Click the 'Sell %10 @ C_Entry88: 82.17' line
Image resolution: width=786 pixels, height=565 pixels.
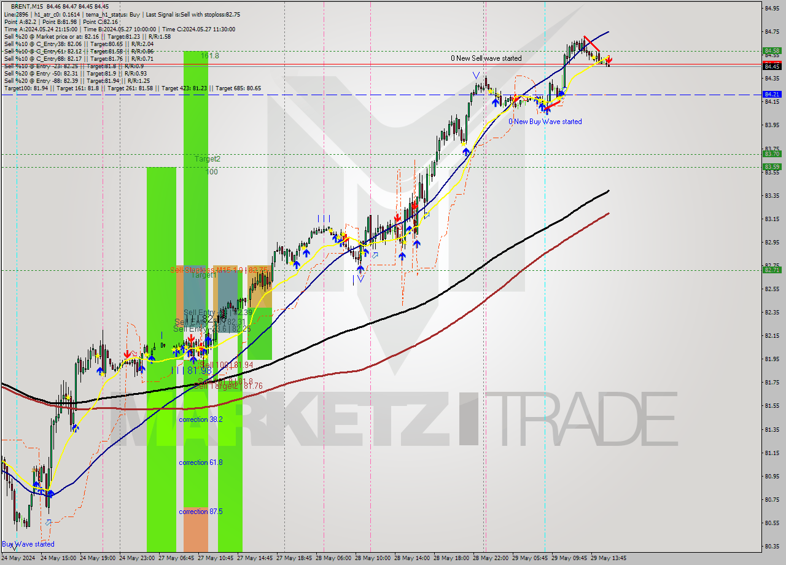[79, 58]
